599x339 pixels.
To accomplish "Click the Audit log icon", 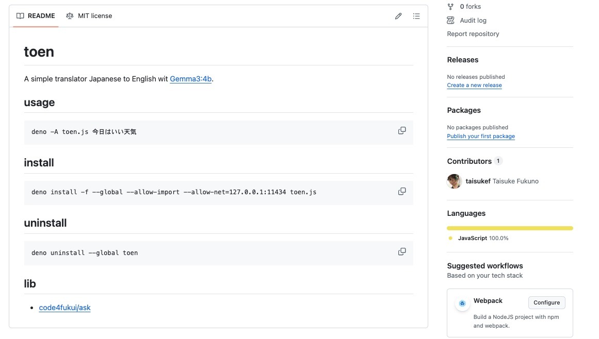I will (x=450, y=21).
